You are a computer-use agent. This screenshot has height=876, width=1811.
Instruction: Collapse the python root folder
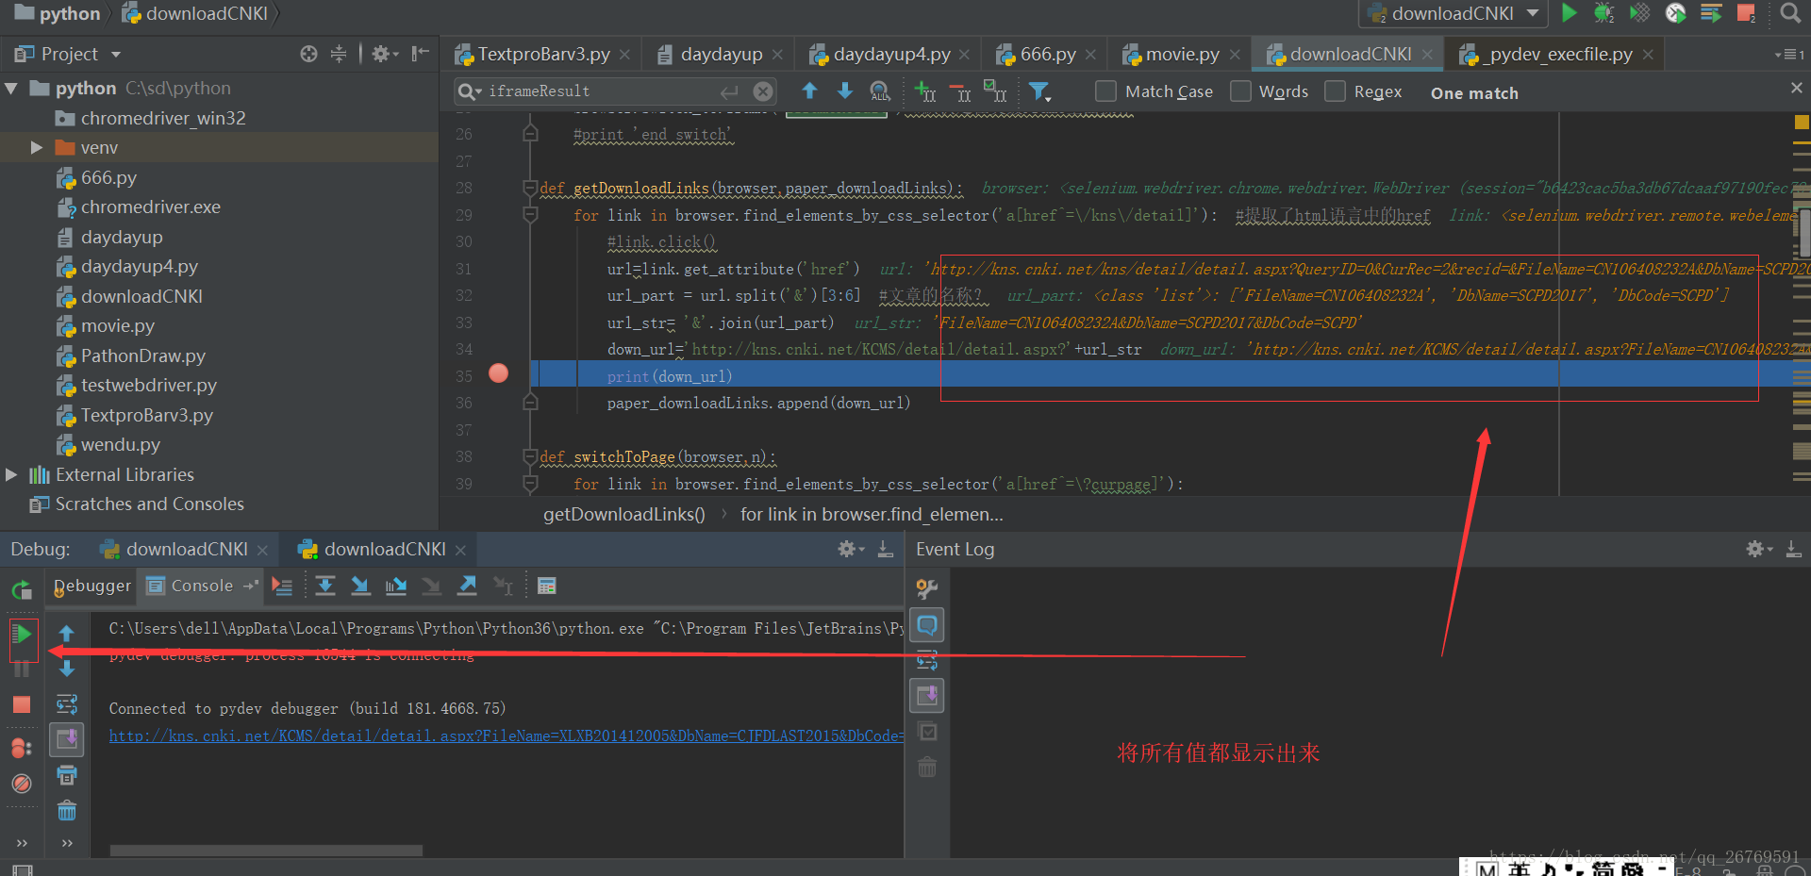tap(11, 88)
